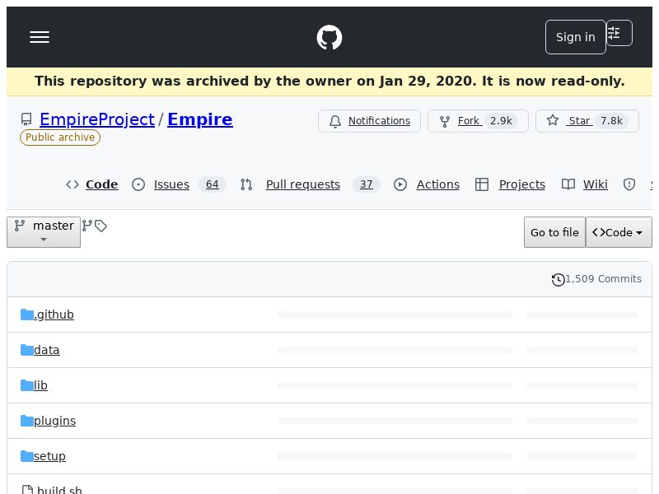Click the .github folder icon
The height and width of the screenshot is (494, 659).
click(27, 315)
